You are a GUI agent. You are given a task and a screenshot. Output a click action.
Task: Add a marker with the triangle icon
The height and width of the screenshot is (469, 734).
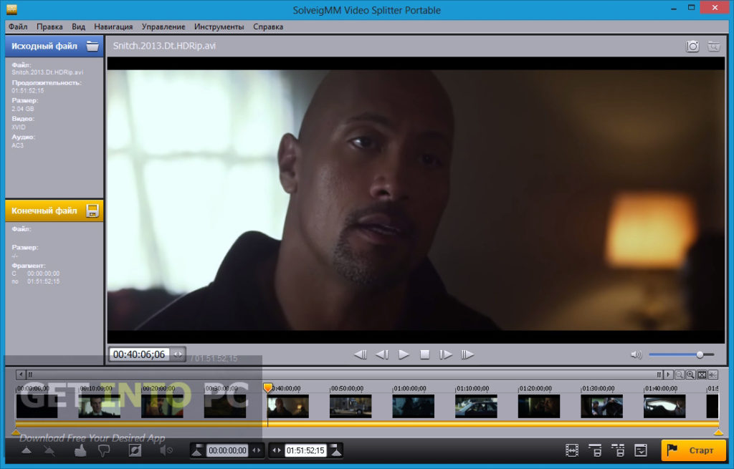(x=27, y=450)
